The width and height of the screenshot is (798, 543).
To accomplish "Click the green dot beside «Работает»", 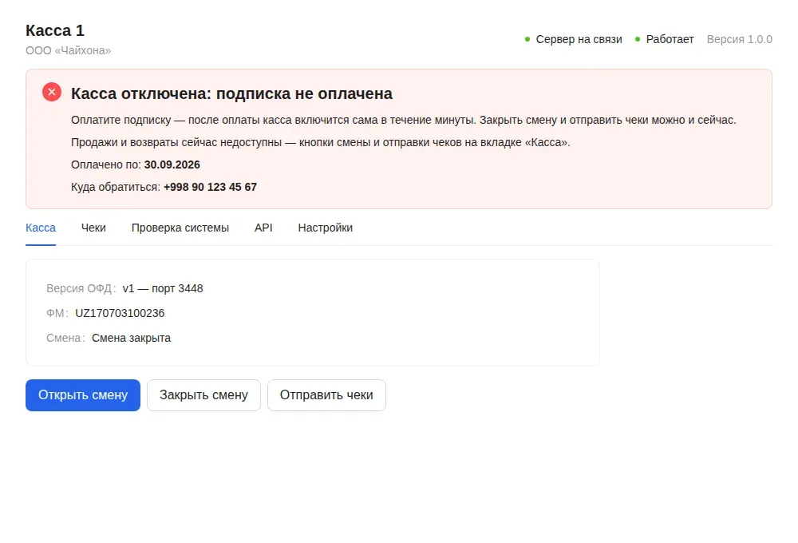I will click(637, 39).
